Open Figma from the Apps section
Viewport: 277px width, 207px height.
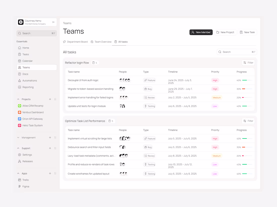tap(19, 186)
